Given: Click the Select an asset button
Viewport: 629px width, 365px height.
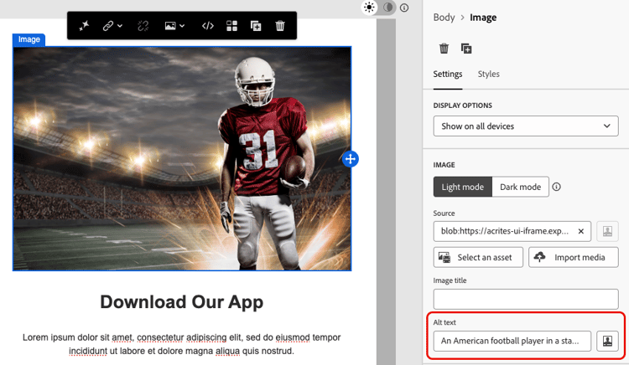Looking at the screenshot, I should coord(478,257).
